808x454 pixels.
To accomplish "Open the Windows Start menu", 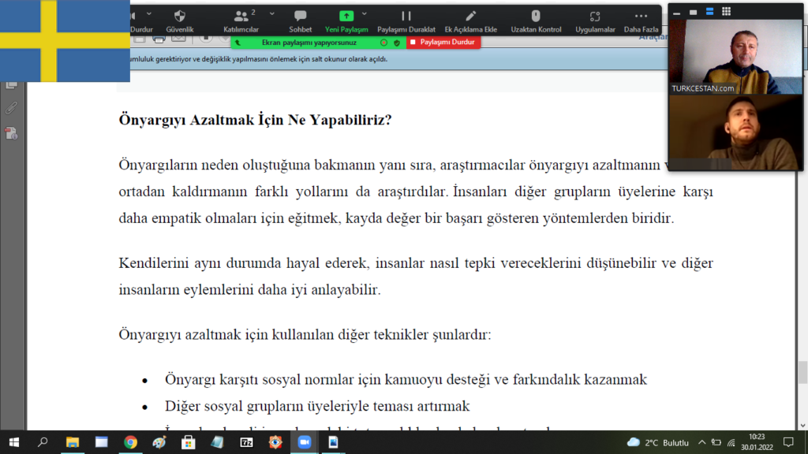I will pos(14,442).
